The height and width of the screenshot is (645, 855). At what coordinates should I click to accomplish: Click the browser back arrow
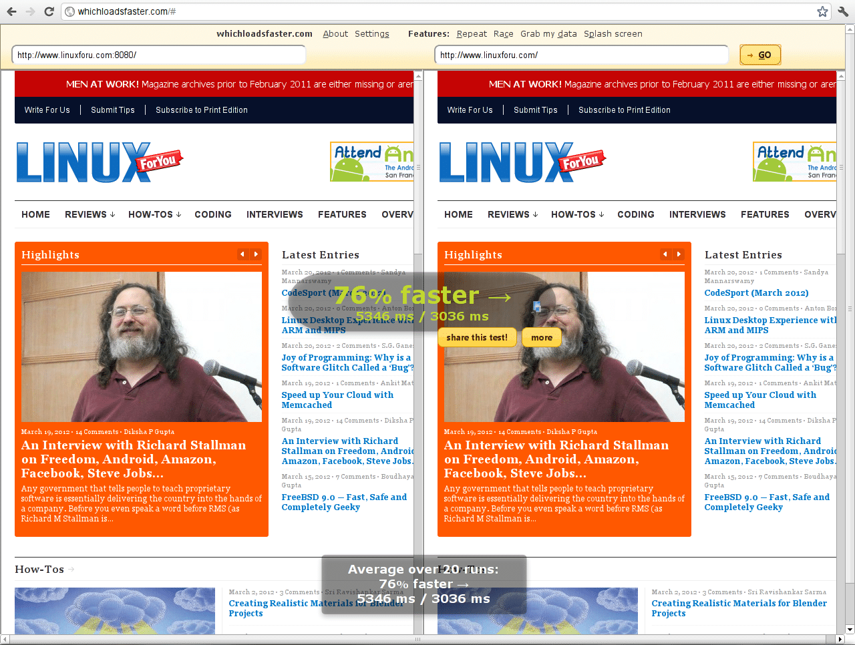(x=11, y=11)
